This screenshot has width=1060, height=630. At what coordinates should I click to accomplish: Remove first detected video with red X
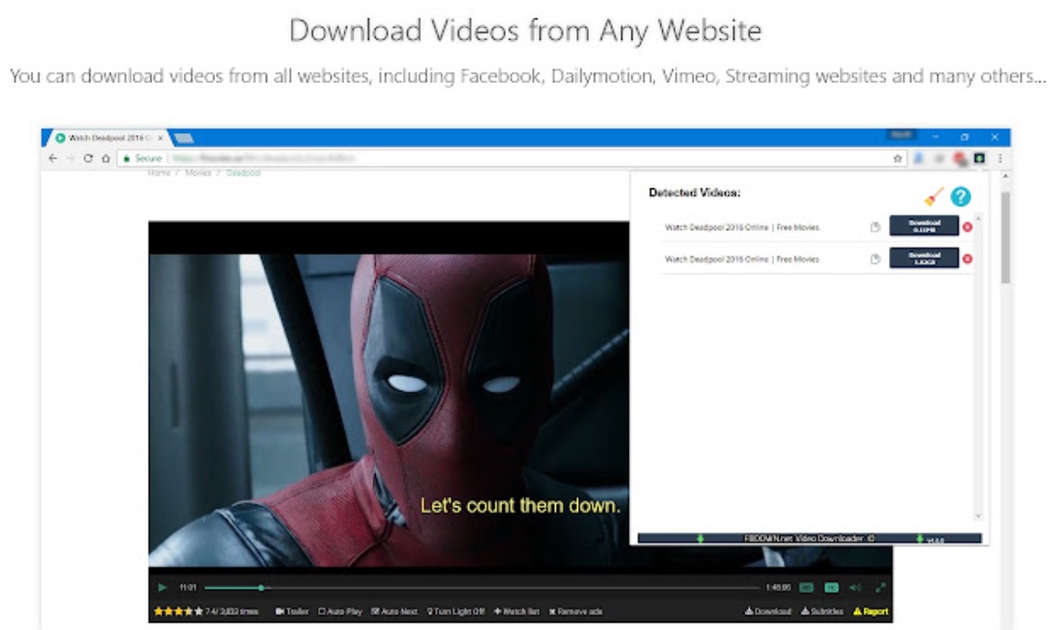coord(968,227)
